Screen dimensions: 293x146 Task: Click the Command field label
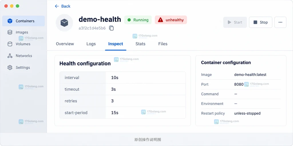(210, 94)
